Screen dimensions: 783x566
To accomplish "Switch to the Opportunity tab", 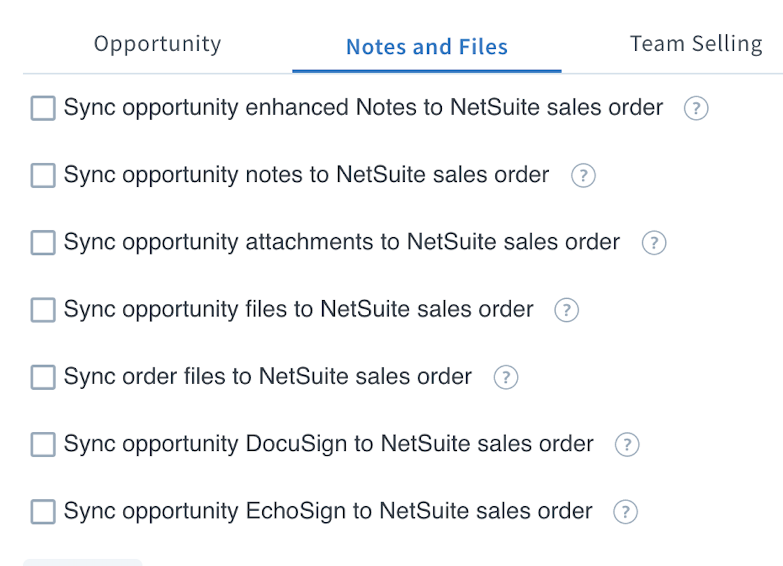I will (158, 45).
